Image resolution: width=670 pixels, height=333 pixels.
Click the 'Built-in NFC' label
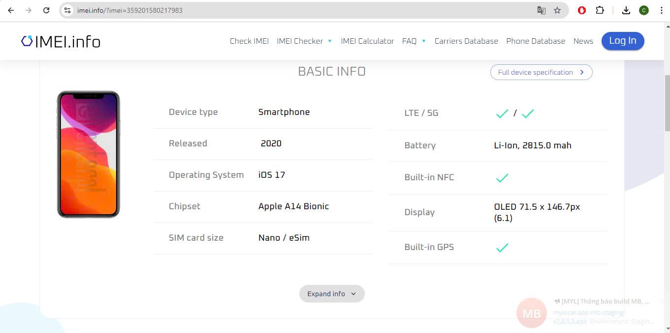429,177
